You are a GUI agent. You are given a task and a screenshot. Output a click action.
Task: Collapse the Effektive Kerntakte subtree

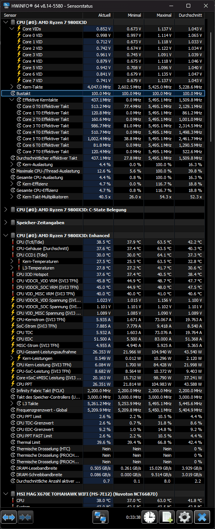tap(11, 100)
